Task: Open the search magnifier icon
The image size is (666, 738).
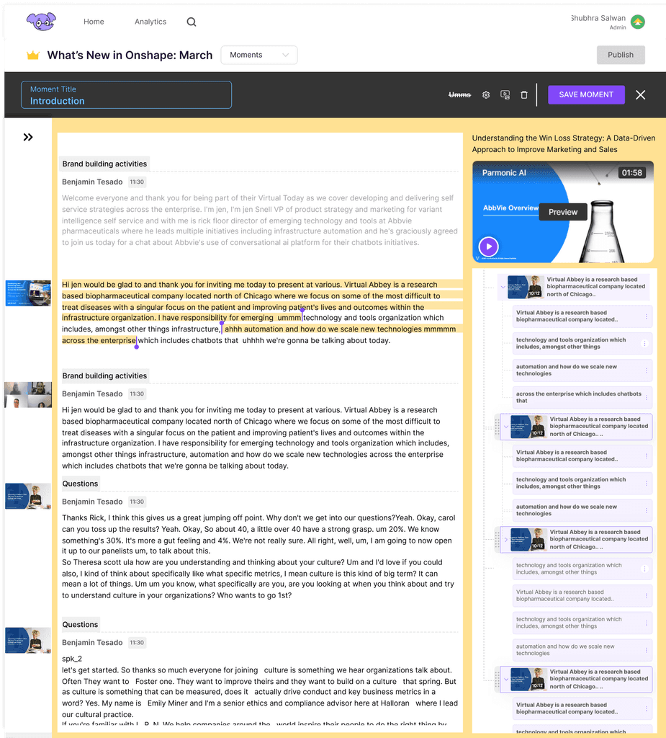Action: [x=192, y=22]
